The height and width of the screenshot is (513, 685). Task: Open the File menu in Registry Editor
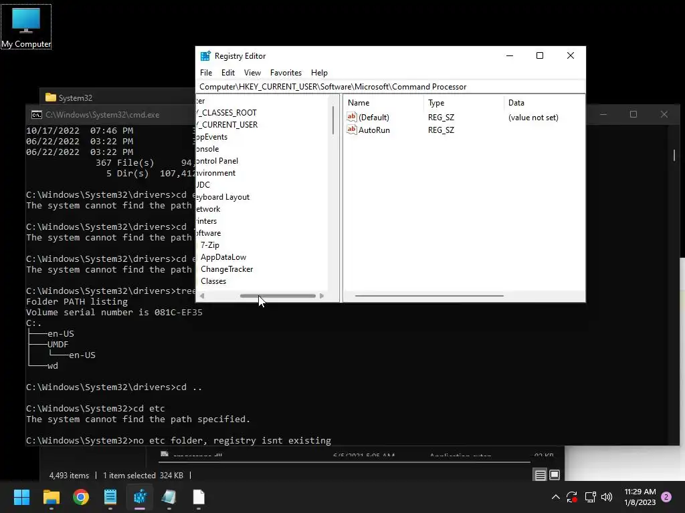tap(206, 73)
